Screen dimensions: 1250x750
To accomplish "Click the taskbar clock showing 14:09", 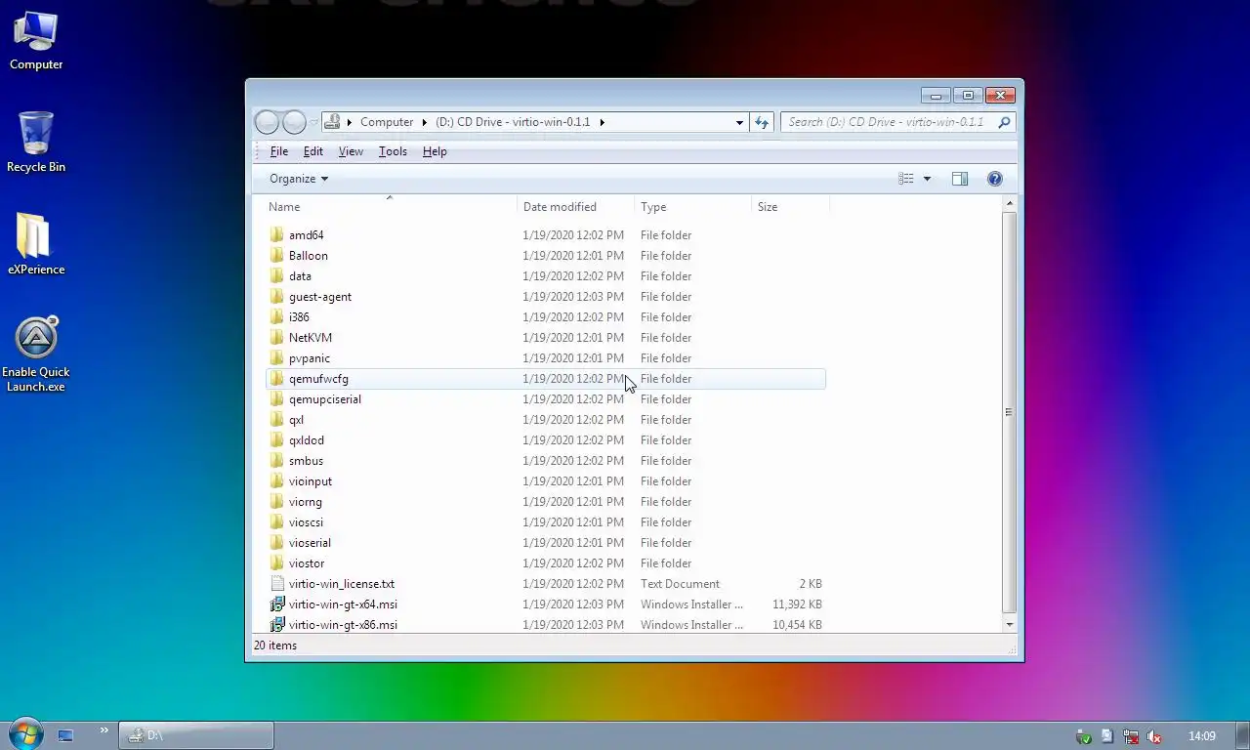I will pyautogui.click(x=1201, y=736).
